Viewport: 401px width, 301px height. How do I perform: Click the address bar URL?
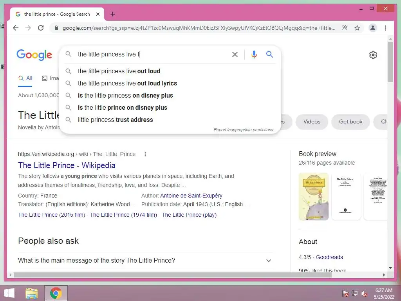pyautogui.click(x=199, y=28)
